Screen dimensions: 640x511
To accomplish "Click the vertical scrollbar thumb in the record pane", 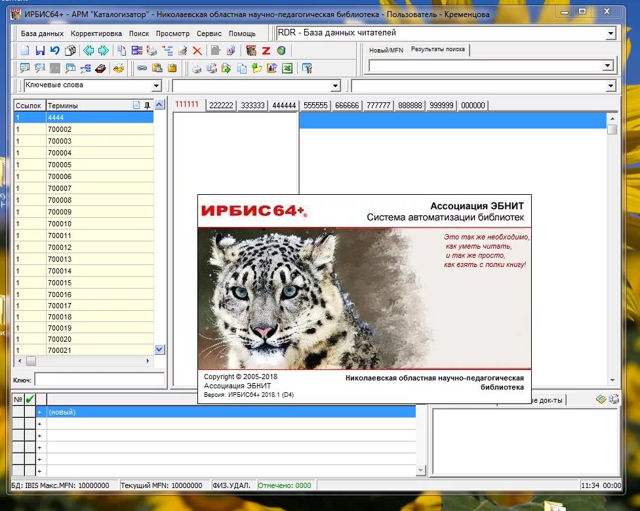I will pos(612,129).
